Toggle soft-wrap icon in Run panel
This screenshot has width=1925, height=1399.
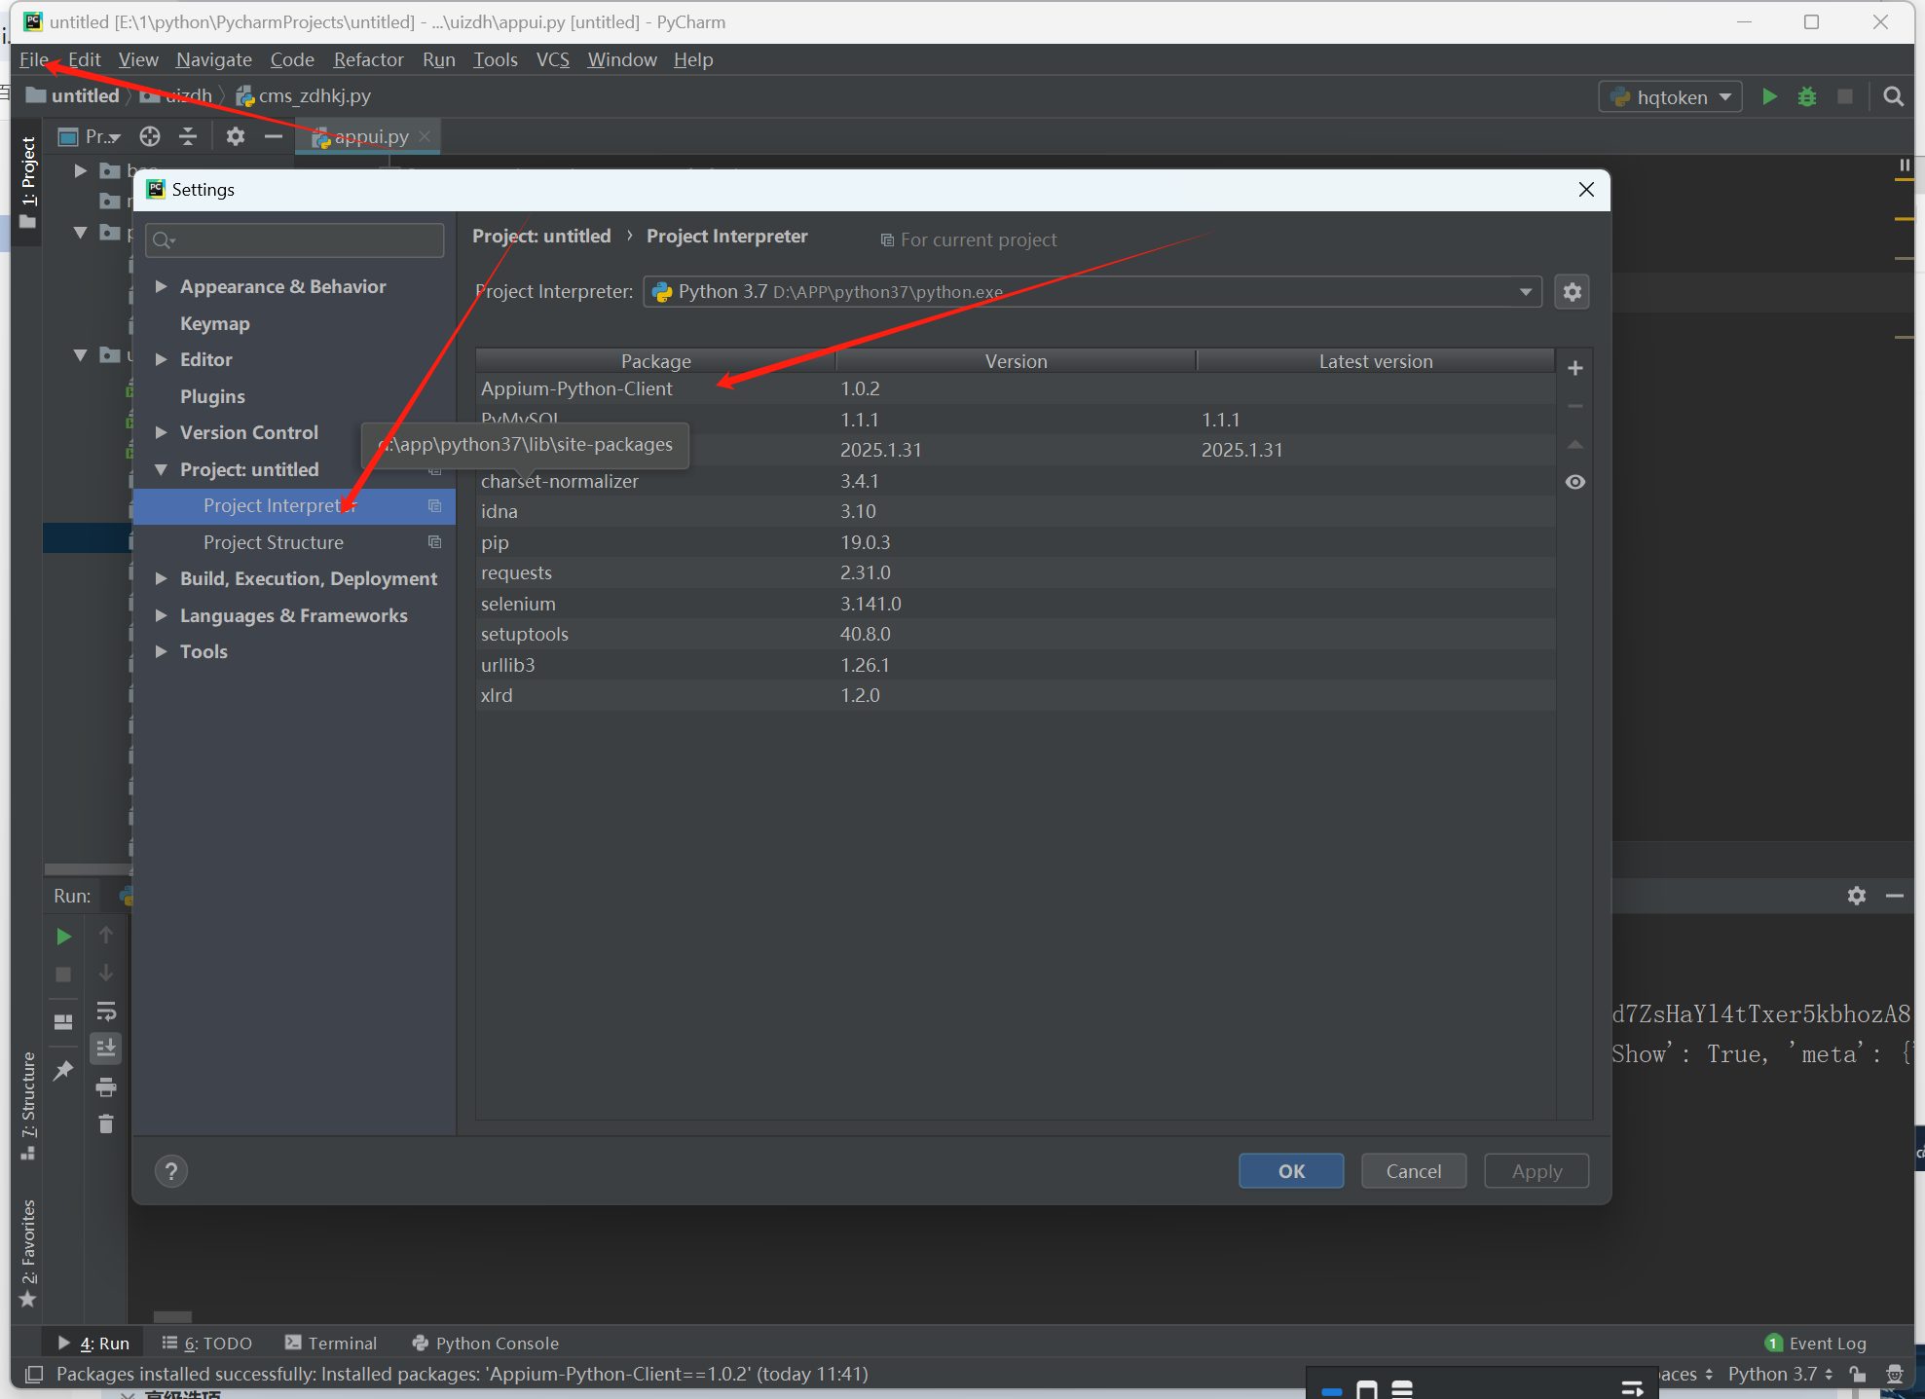point(106,1011)
